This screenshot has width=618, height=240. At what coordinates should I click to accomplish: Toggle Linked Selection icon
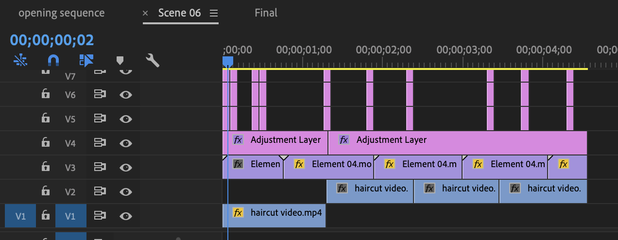pos(86,60)
